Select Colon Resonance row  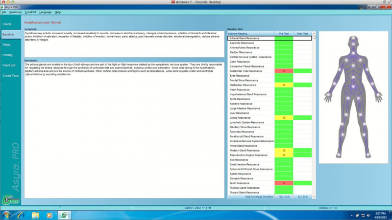[x=269, y=62]
